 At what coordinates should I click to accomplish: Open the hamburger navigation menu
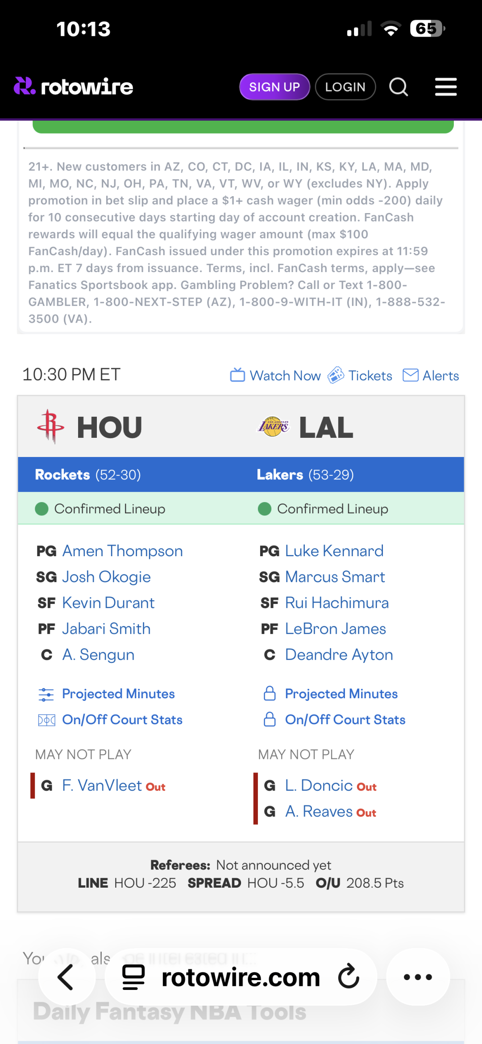tap(446, 87)
